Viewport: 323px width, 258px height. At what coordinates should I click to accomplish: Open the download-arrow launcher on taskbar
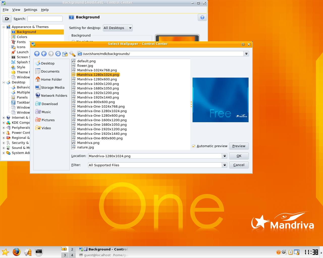pos(28,252)
